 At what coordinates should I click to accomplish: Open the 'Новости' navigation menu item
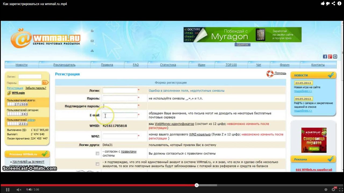tap(21, 65)
